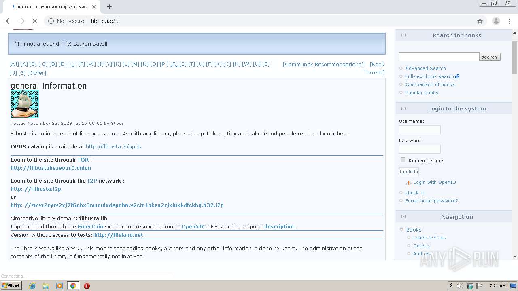
Task: Close the flibusta browser tab
Action: (94, 7)
